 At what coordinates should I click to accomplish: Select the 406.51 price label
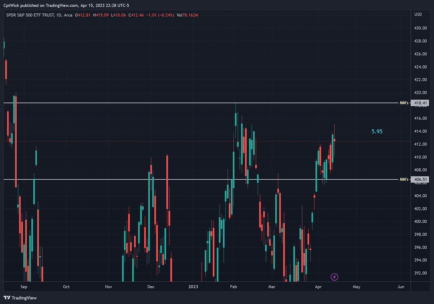pos(420,179)
